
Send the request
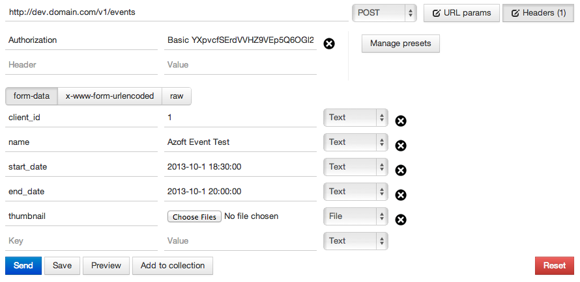23,266
